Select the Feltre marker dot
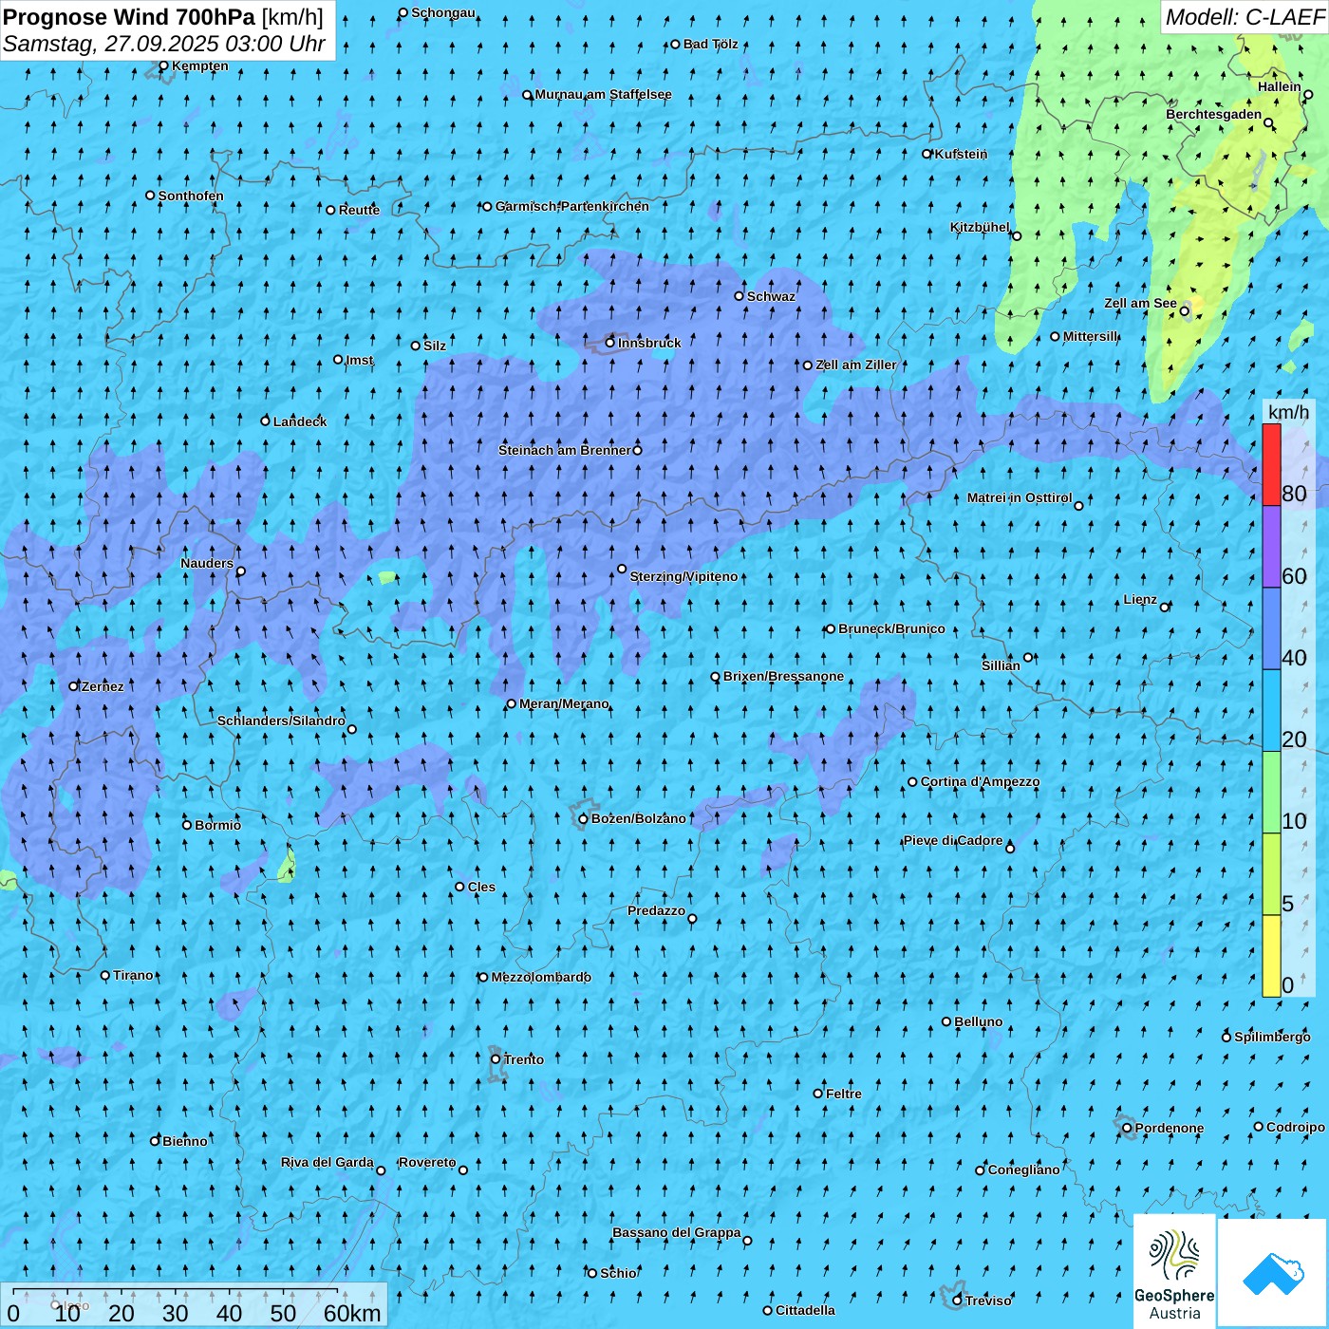Viewport: 1329px width, 1329px height. pos(818,1094)
